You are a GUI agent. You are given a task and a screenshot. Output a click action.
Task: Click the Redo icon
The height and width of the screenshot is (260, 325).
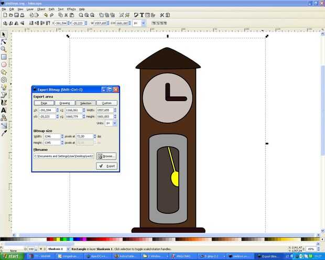point(51,15)
